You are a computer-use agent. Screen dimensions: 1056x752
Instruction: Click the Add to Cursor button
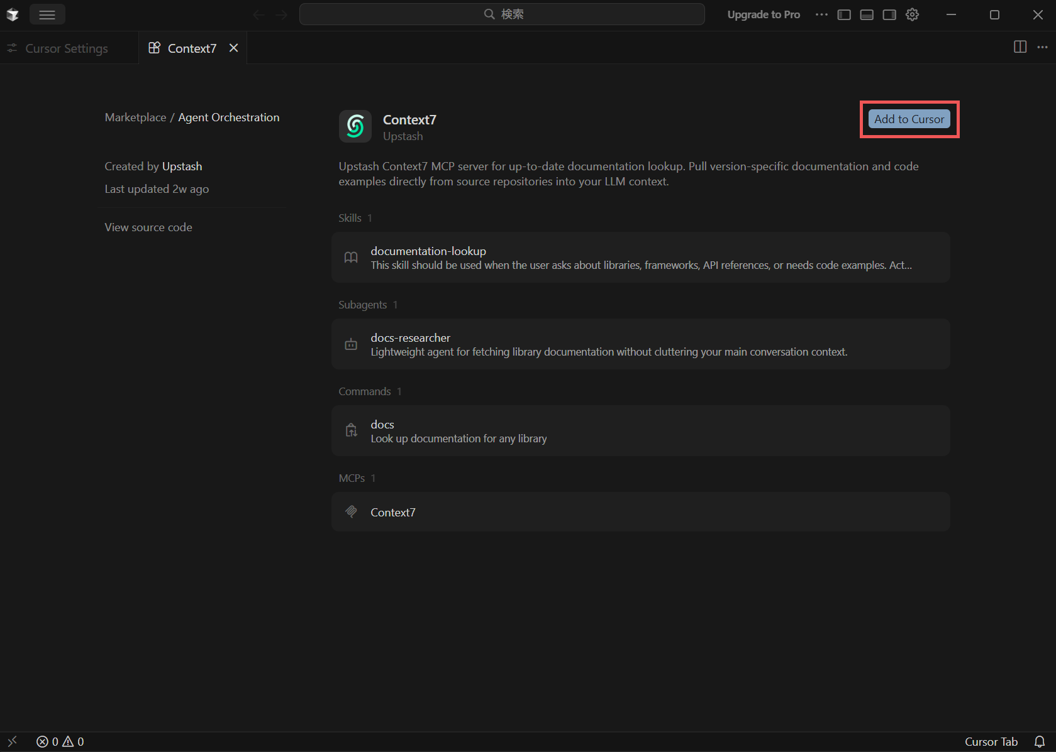click(x=909, y=119)
